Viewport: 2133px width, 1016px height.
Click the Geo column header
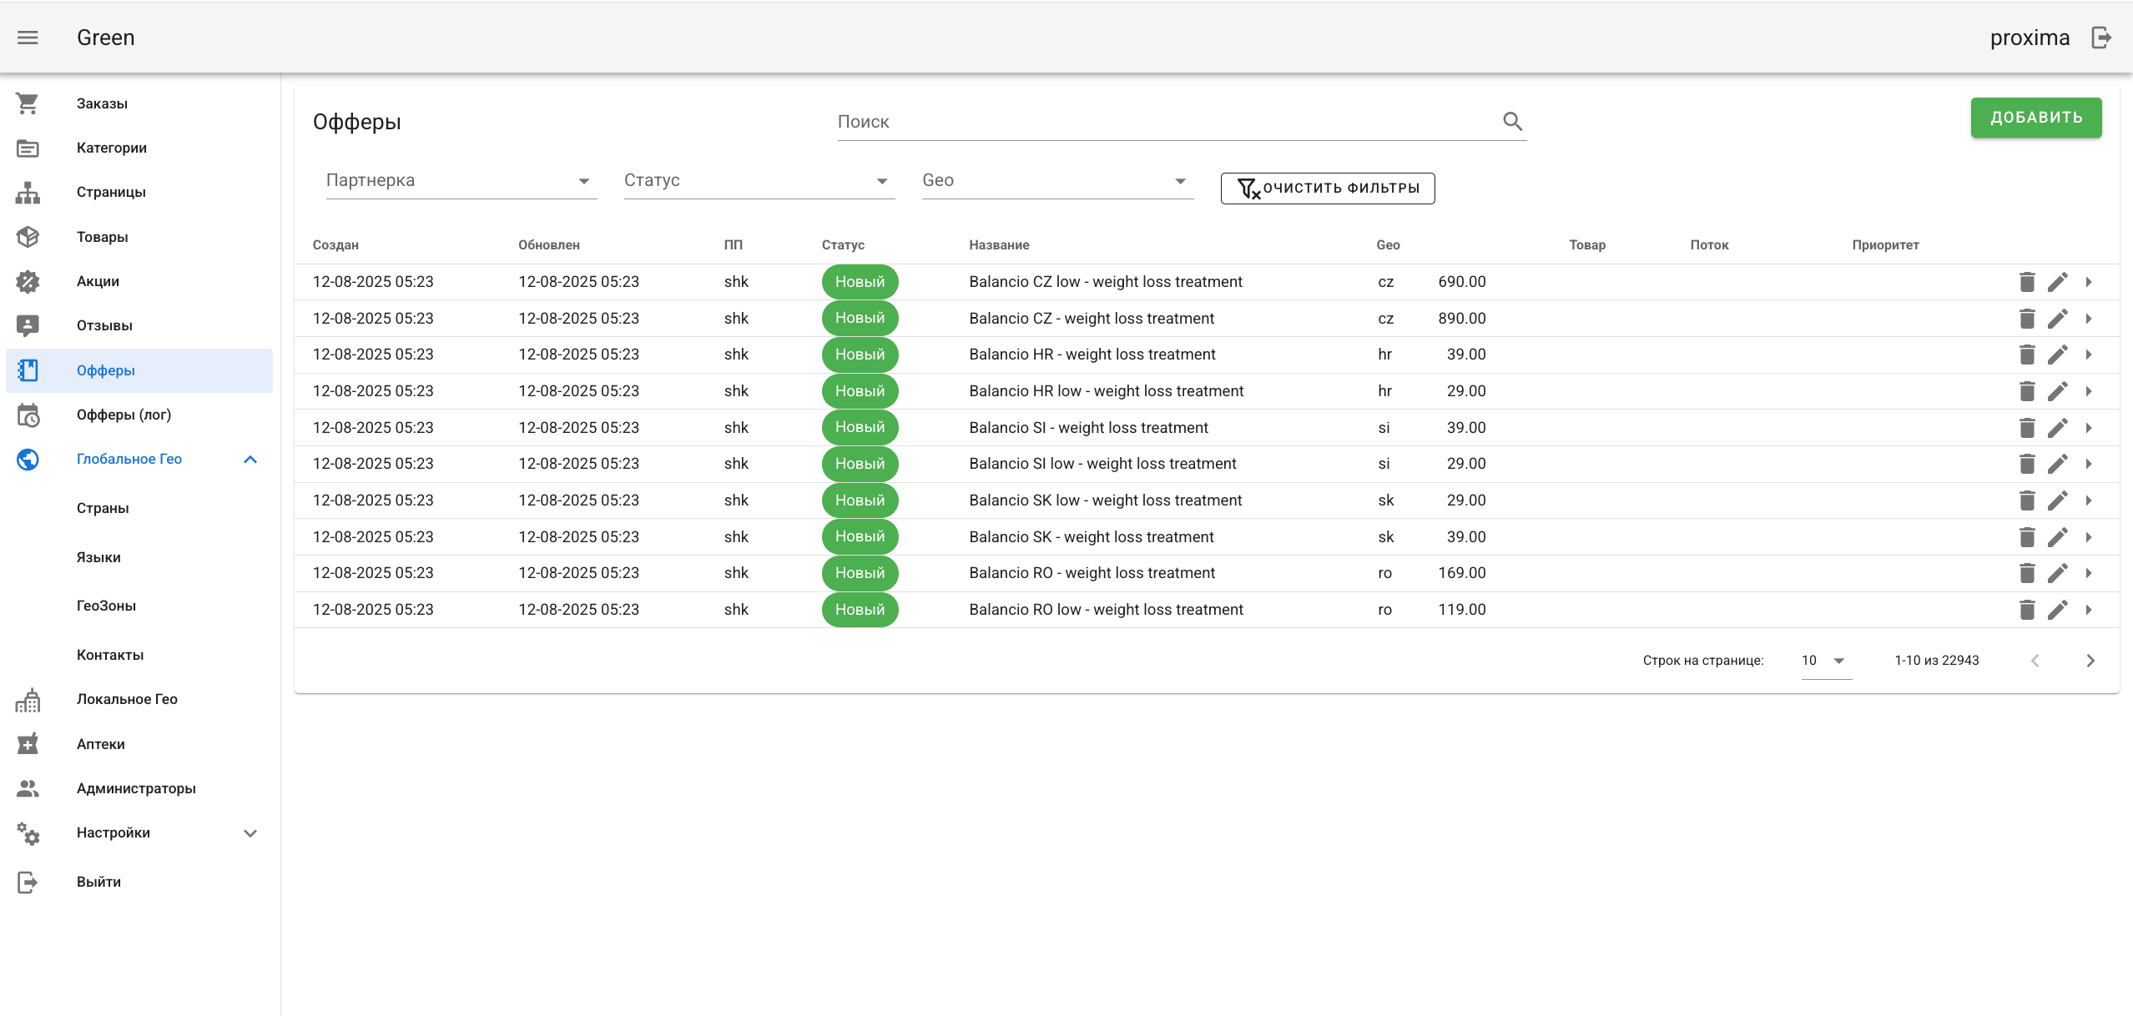(1388, 245)
